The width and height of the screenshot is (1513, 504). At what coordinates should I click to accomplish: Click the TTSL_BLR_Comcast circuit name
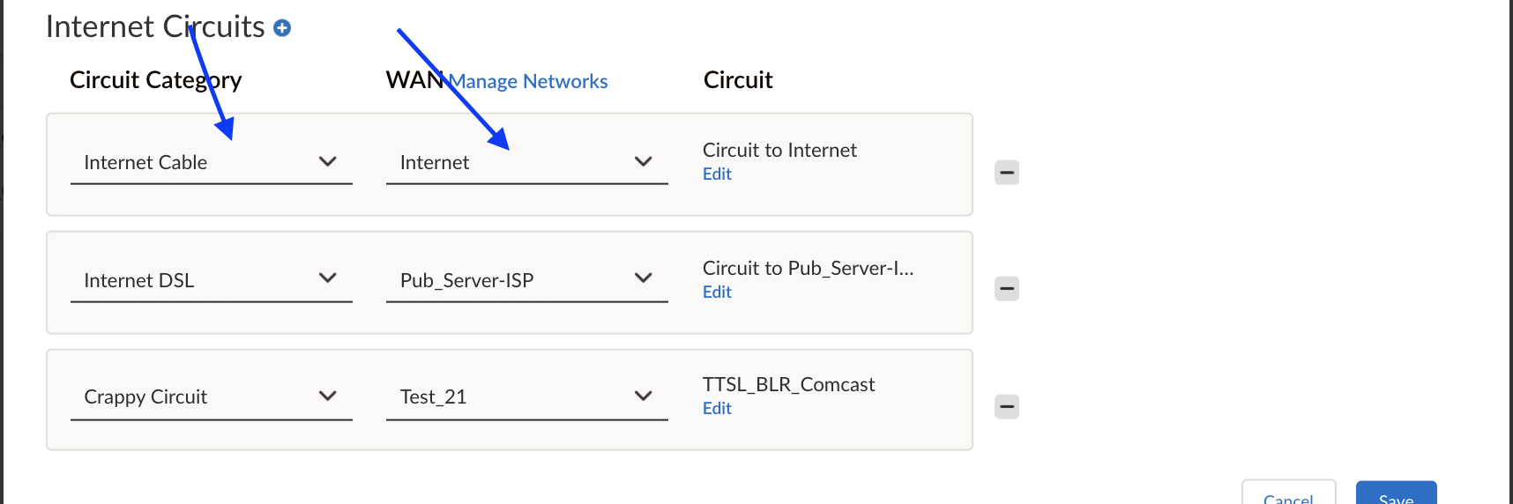pyautogui.click(x=788, y=384)
